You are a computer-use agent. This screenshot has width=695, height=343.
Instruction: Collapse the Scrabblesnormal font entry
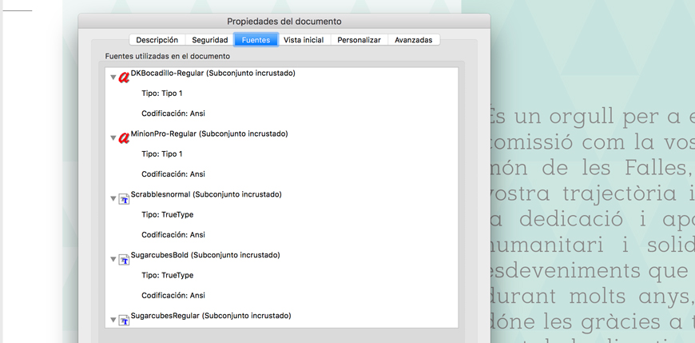113,199
